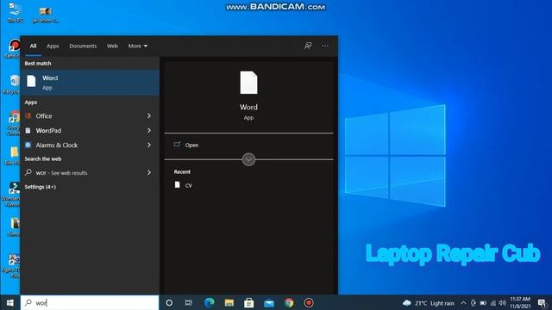Expand the WordPad result arrow
Screen dimensions: 552x310
(x=149, y=130)
